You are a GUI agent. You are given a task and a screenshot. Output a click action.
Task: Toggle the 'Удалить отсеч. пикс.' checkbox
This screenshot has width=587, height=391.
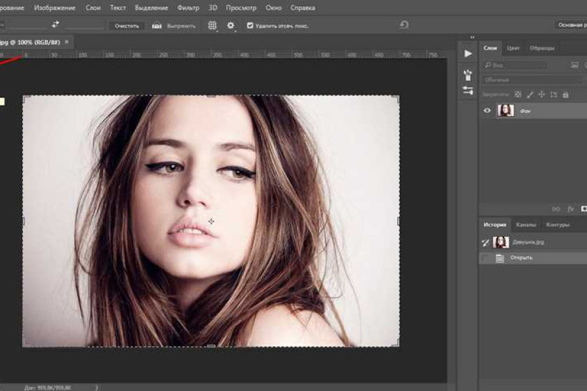(x=250, y=25)
